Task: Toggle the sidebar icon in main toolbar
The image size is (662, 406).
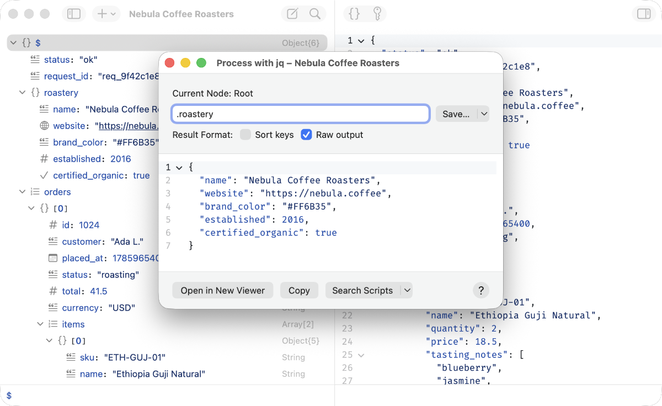Action: (74, 14)
